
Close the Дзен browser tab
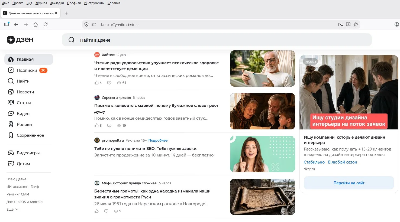click(56, 13)
